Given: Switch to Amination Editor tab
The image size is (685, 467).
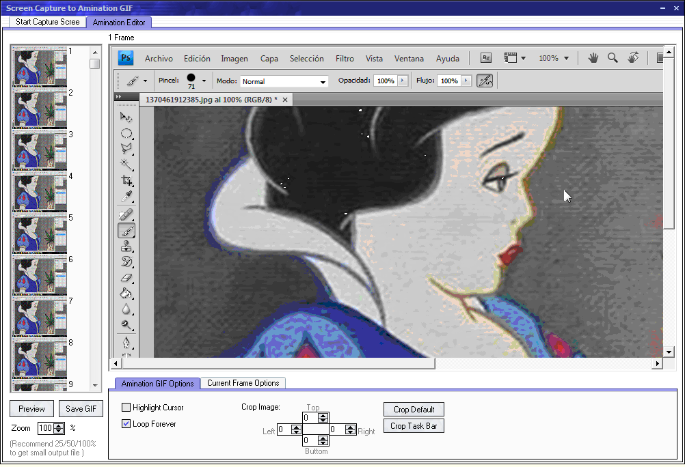Looking at the screenshot, I should point(119,23).
